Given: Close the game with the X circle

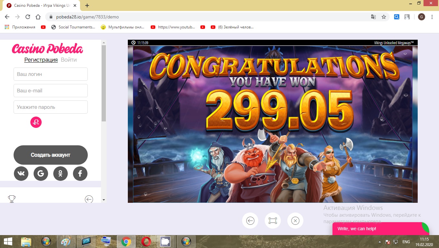Looking at the screenshot, I should pos(295,221).
